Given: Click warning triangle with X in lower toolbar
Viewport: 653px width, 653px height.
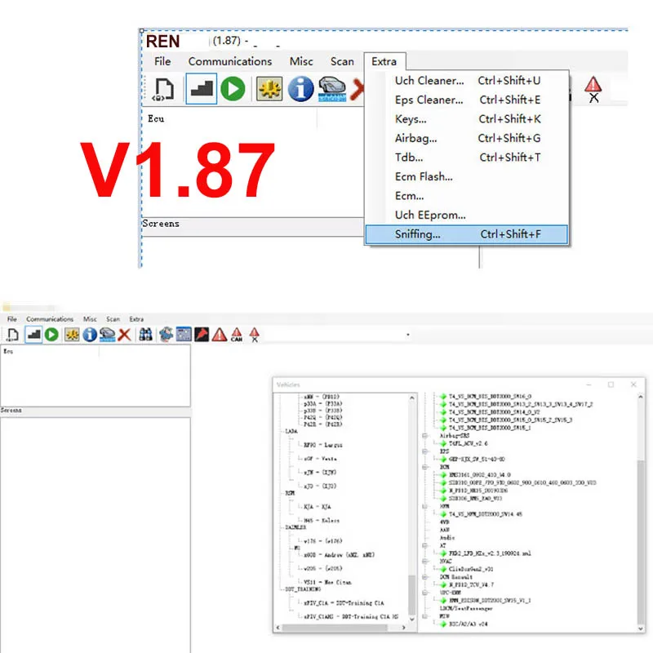Looking at the screenshot, I should 255,335.
